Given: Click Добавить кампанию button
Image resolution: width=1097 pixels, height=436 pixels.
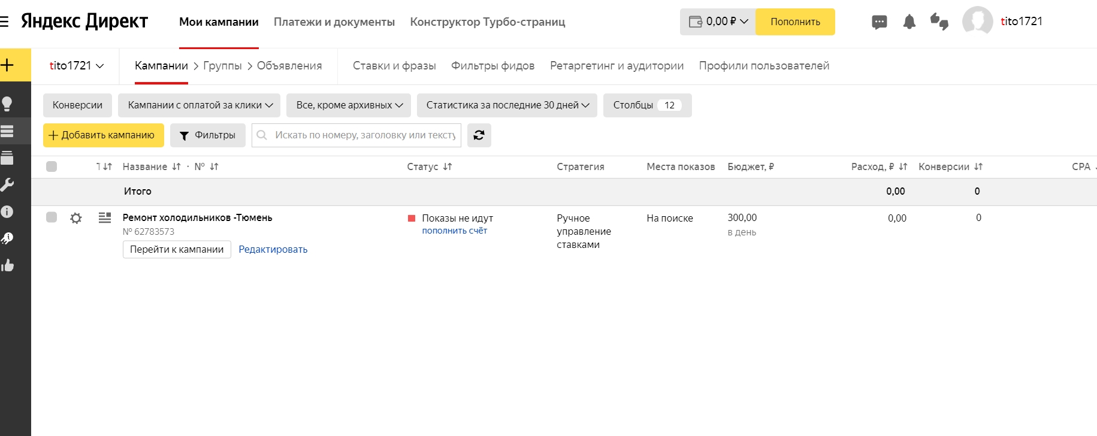Looking at the screenshot, I should (x=104, y=135).
